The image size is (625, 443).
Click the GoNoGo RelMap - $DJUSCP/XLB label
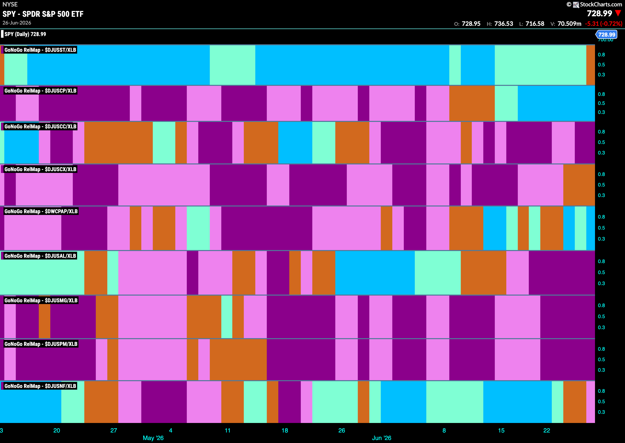point(40,91)
